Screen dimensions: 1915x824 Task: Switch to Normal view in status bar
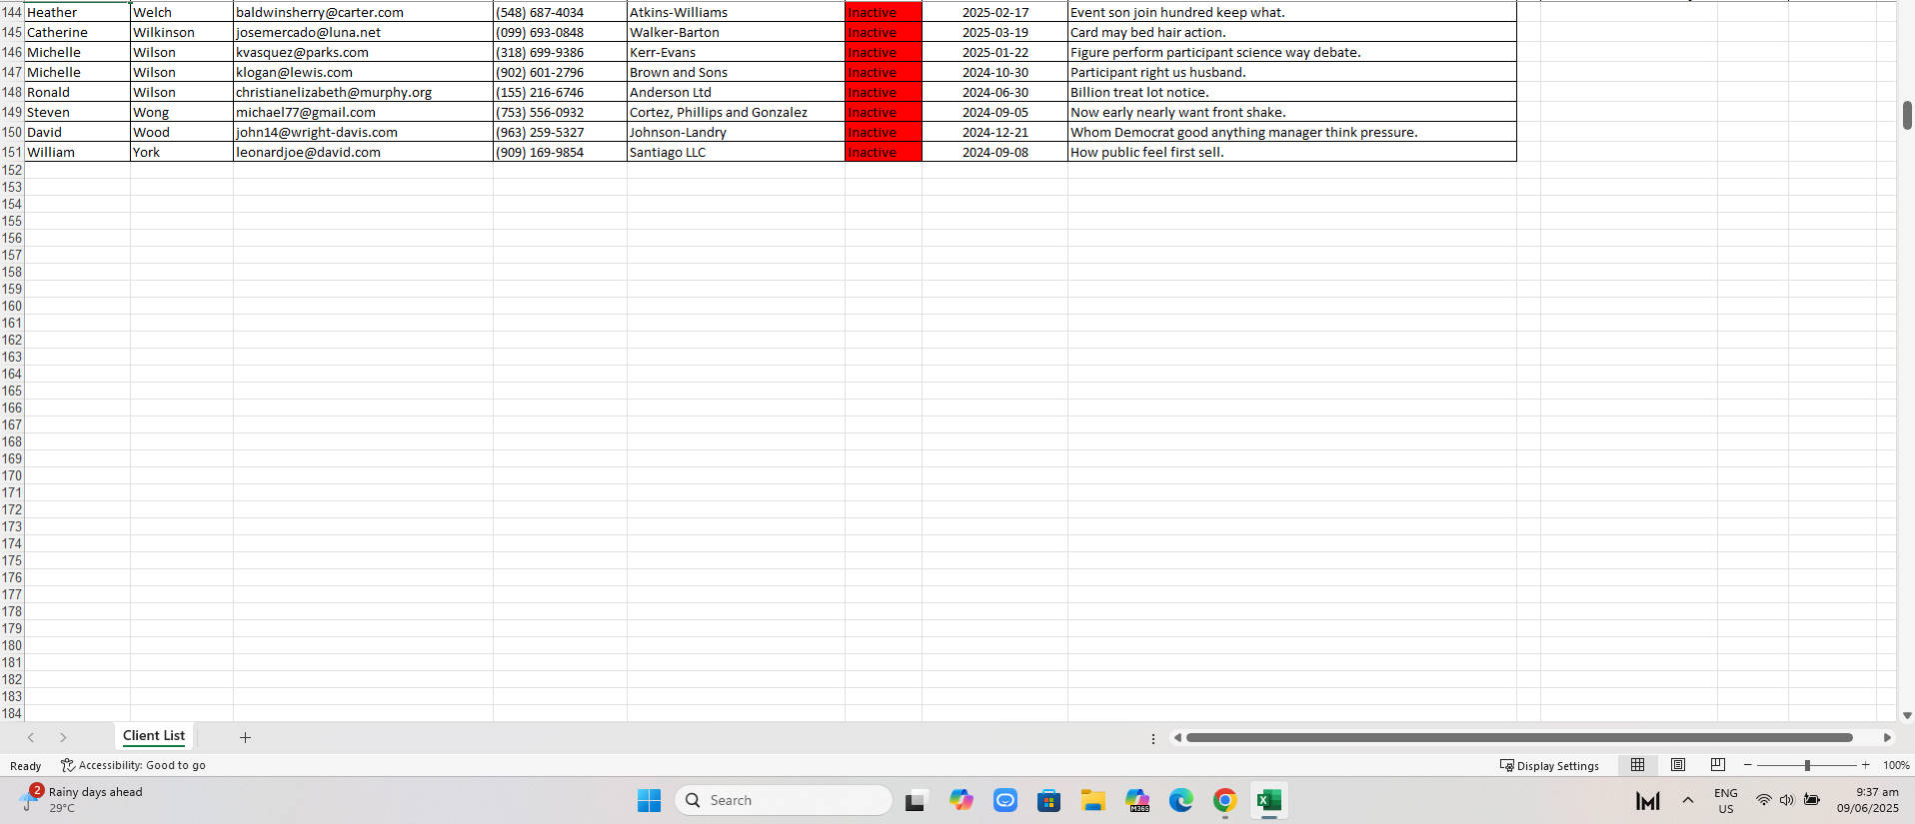(x=1637, y=765)
